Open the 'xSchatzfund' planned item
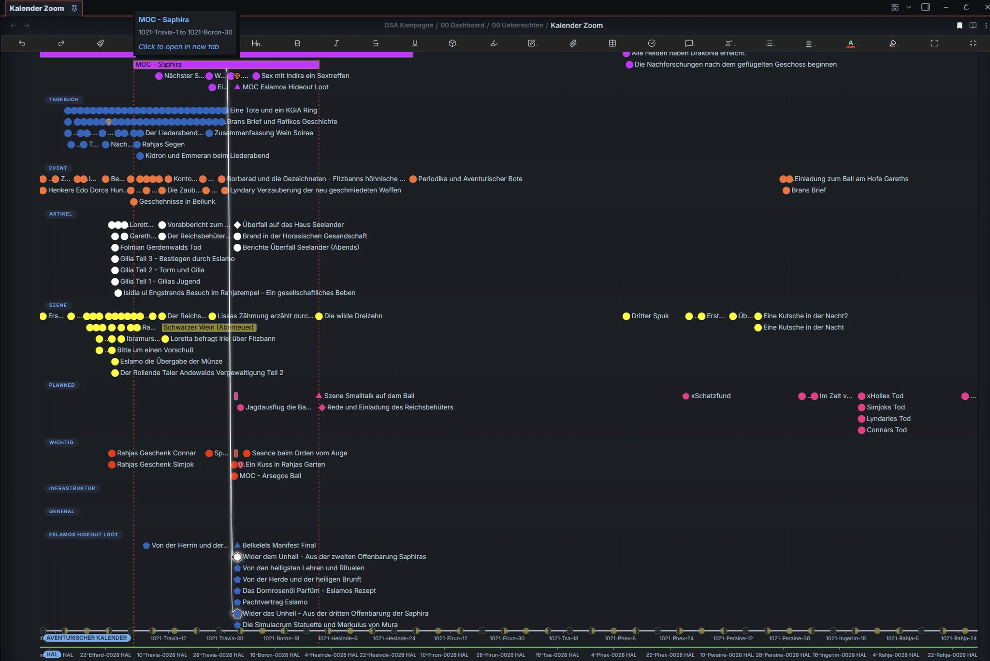This screenshot has width=990, height=661. coord(706,396)
